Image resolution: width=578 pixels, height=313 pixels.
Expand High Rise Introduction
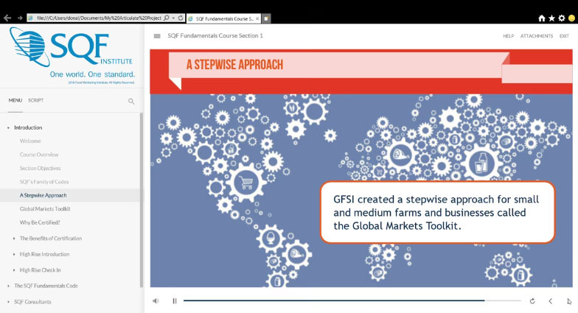point(14,255)
